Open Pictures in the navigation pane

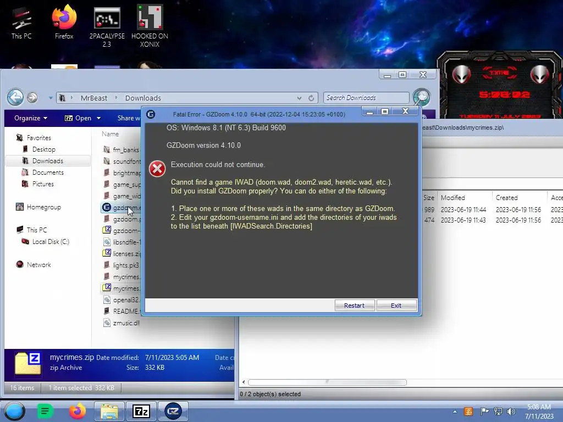tap(43, 184)
